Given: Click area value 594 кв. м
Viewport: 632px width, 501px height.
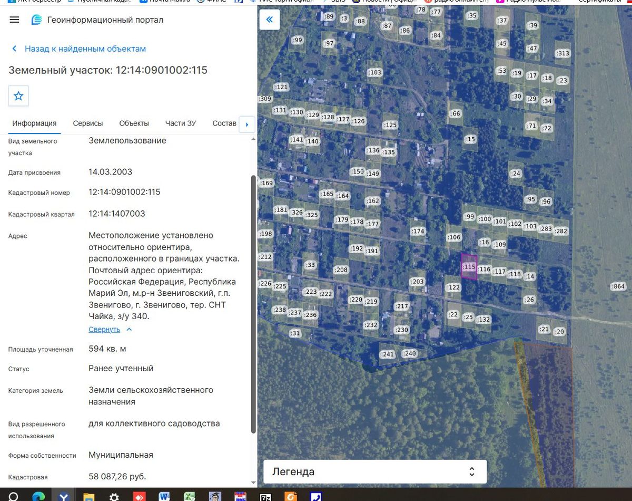Looking at the screenshot, I should (x=107, y=349).
